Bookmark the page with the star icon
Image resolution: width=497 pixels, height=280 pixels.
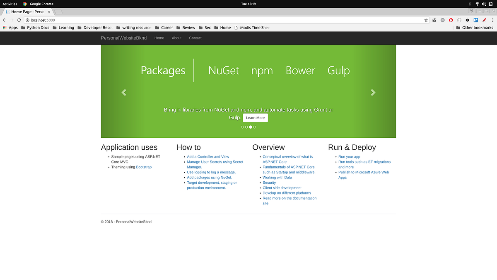pos(426,20)
